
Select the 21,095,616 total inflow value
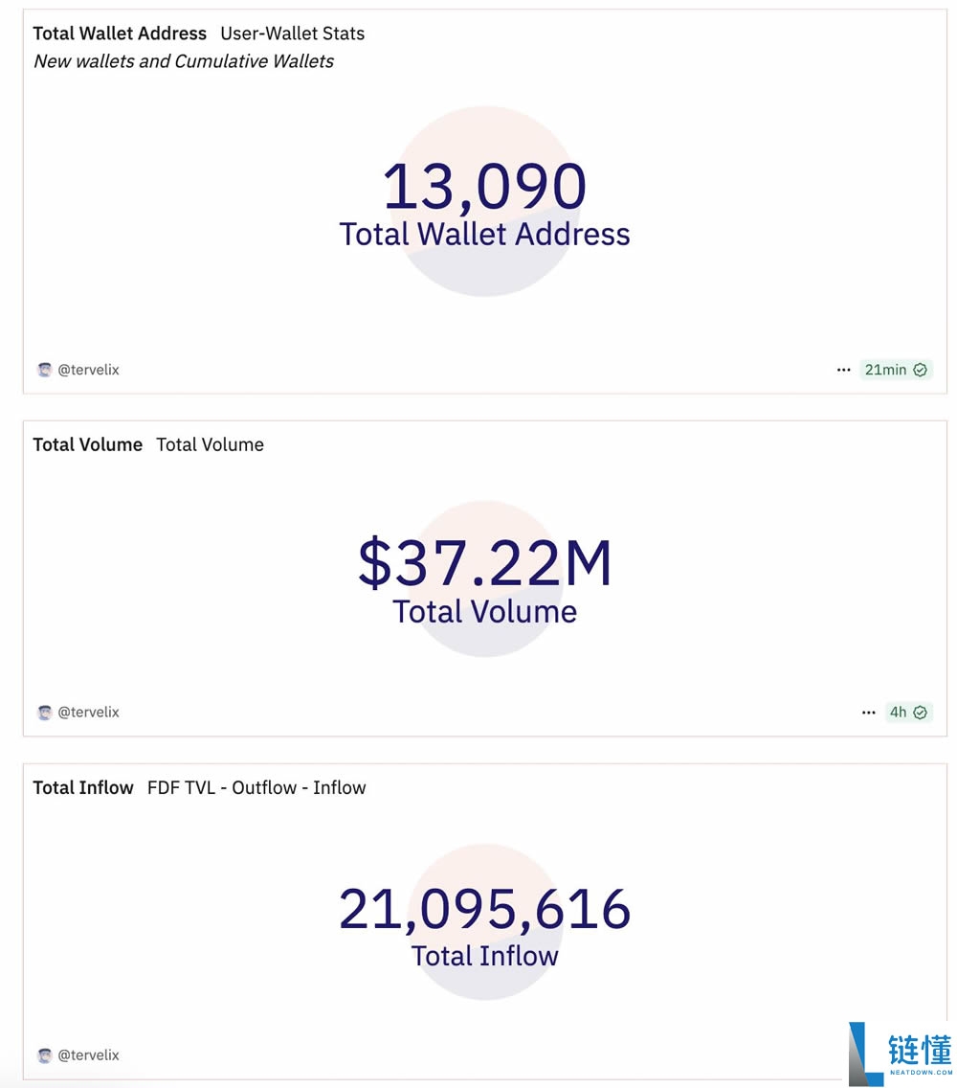[x=484, y=909]
